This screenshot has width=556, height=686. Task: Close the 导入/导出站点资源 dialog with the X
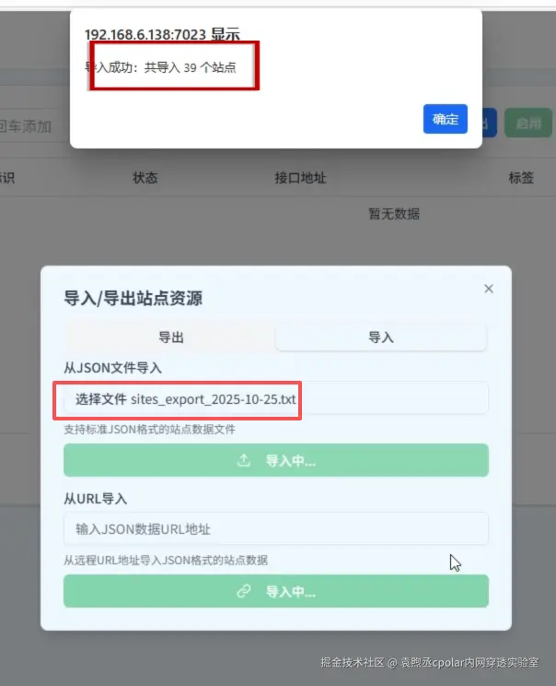[x=489, y=289]
